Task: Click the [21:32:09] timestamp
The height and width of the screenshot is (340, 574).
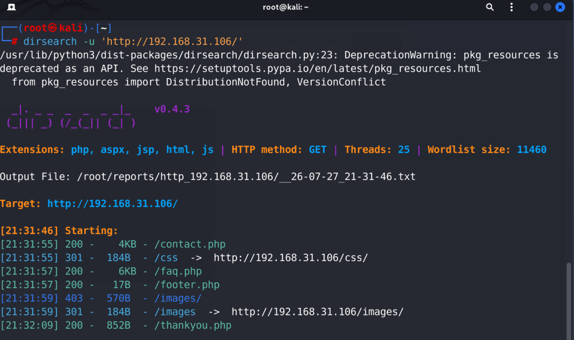Action: pyautogui.click(x=29, y=325)
